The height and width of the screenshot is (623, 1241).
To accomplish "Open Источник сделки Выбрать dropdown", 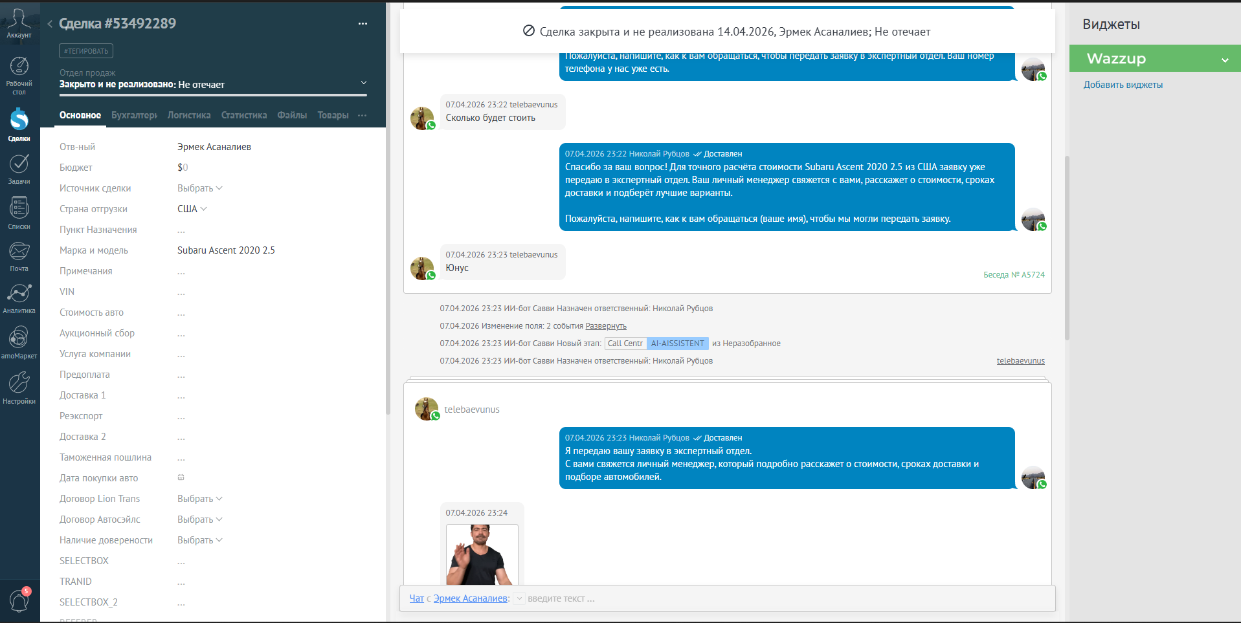I will click(199, 188).
